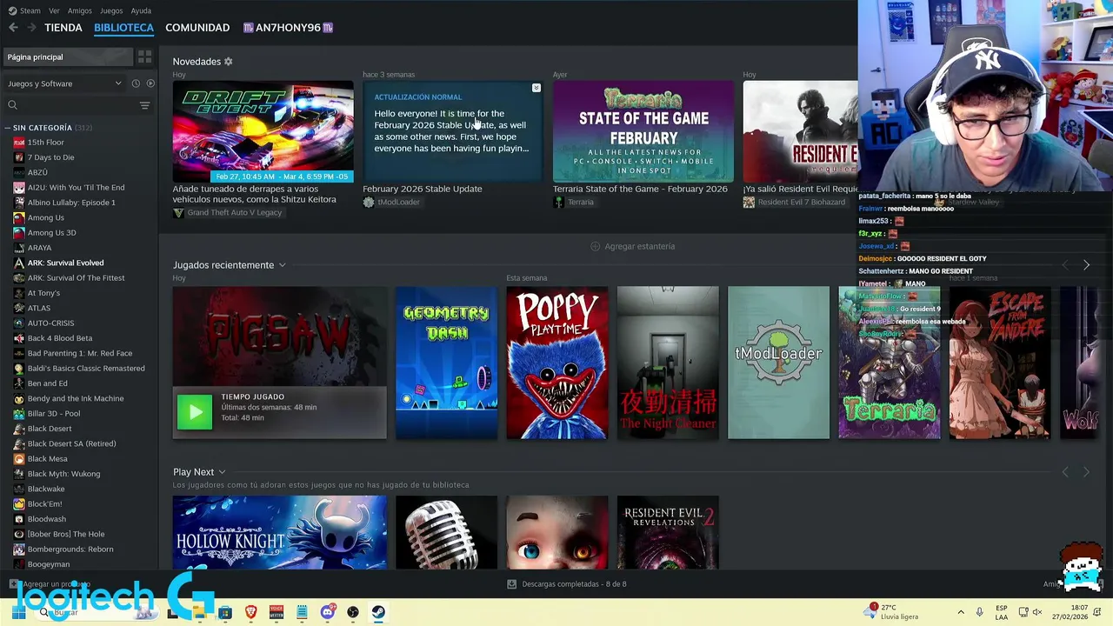Open weather widget showing 27°C
Viewport: 1113px width, 626px height.
(x=891, y=611)
